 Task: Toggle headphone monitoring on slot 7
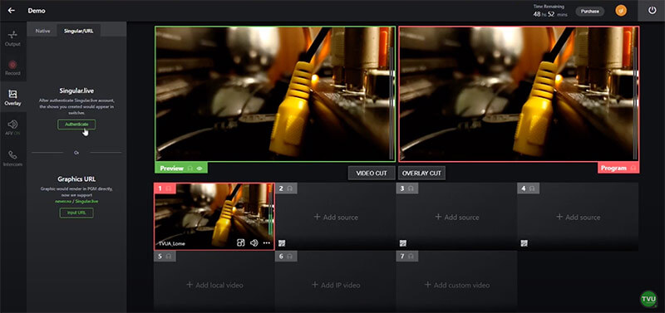411,257
